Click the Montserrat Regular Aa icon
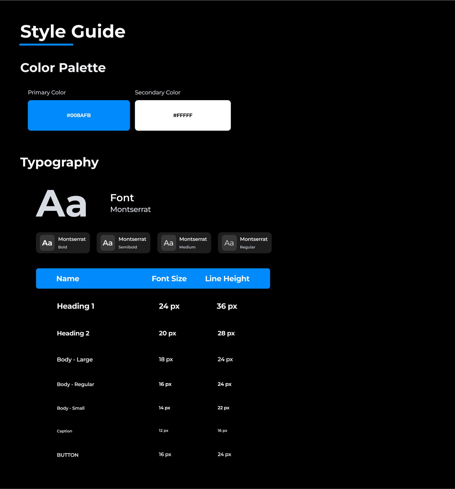Screen dimensions: 455x489 pyautogui.click(x=229, y=243)
